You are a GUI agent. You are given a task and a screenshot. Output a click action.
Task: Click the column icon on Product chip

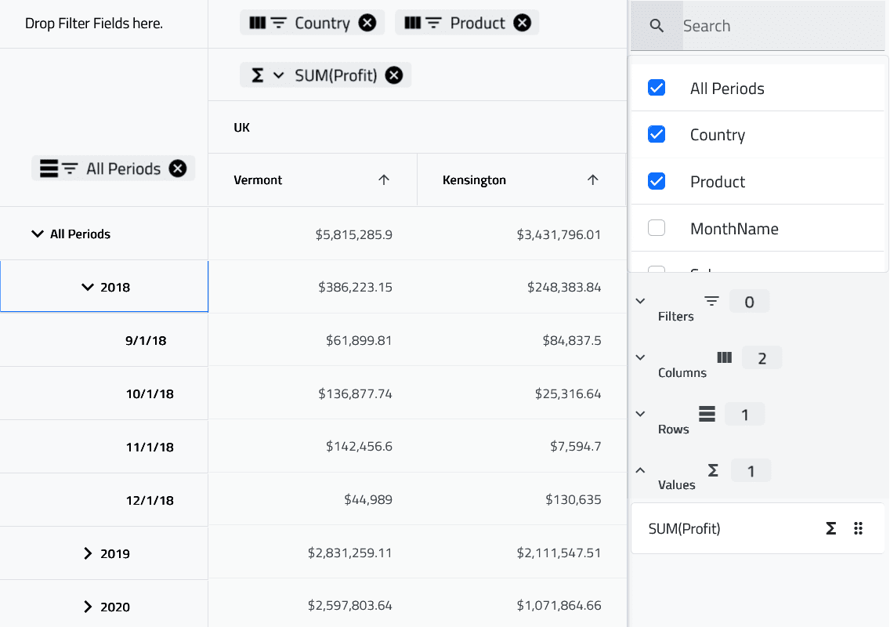pos(413,23)
